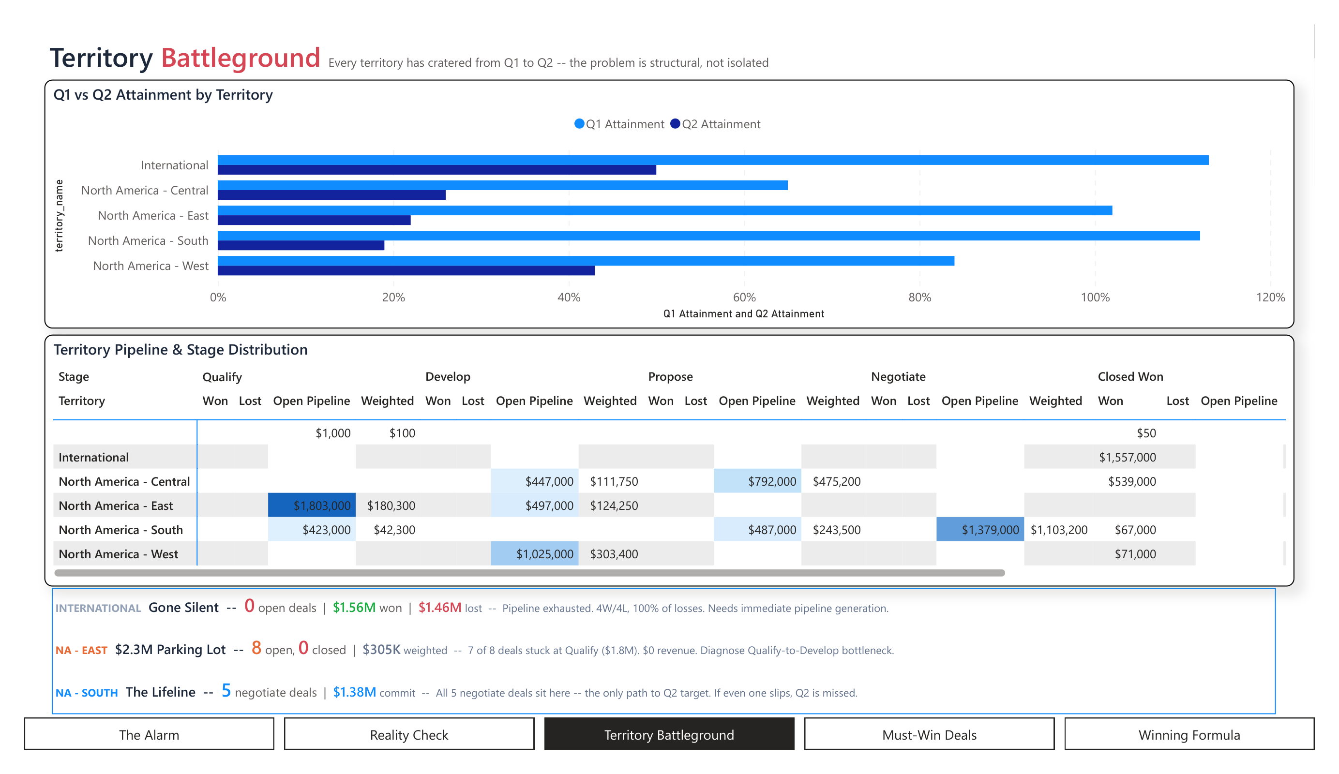Open the Winning Formula page
Image resolution: width=1339 pixels, height=774 pixels.
[1189, 734]
